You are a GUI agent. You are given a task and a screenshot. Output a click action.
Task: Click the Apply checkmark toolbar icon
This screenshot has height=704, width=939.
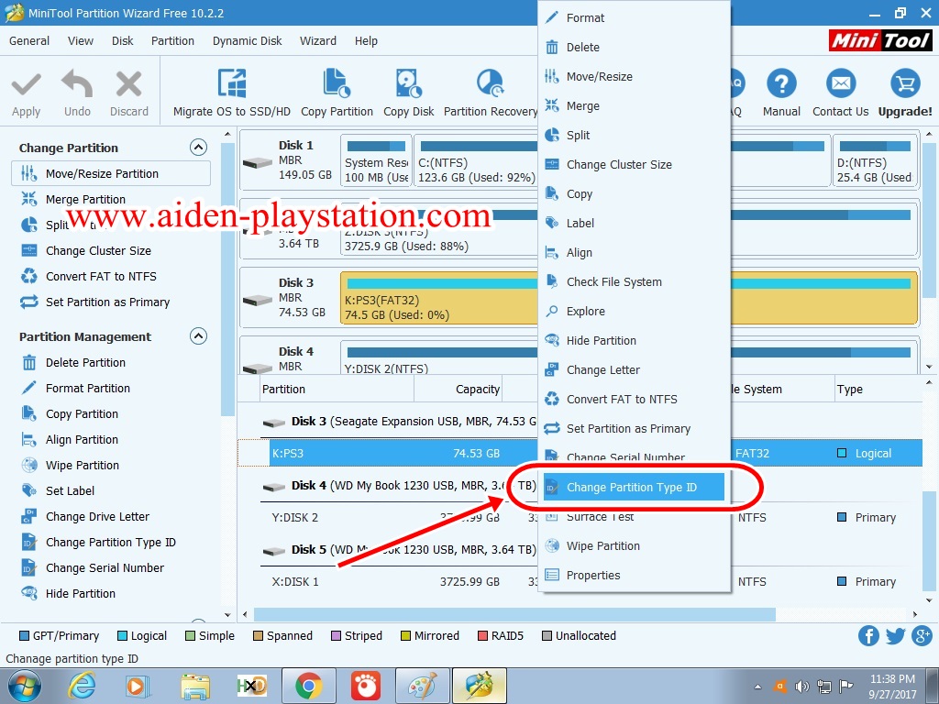[x=27, y=84]
